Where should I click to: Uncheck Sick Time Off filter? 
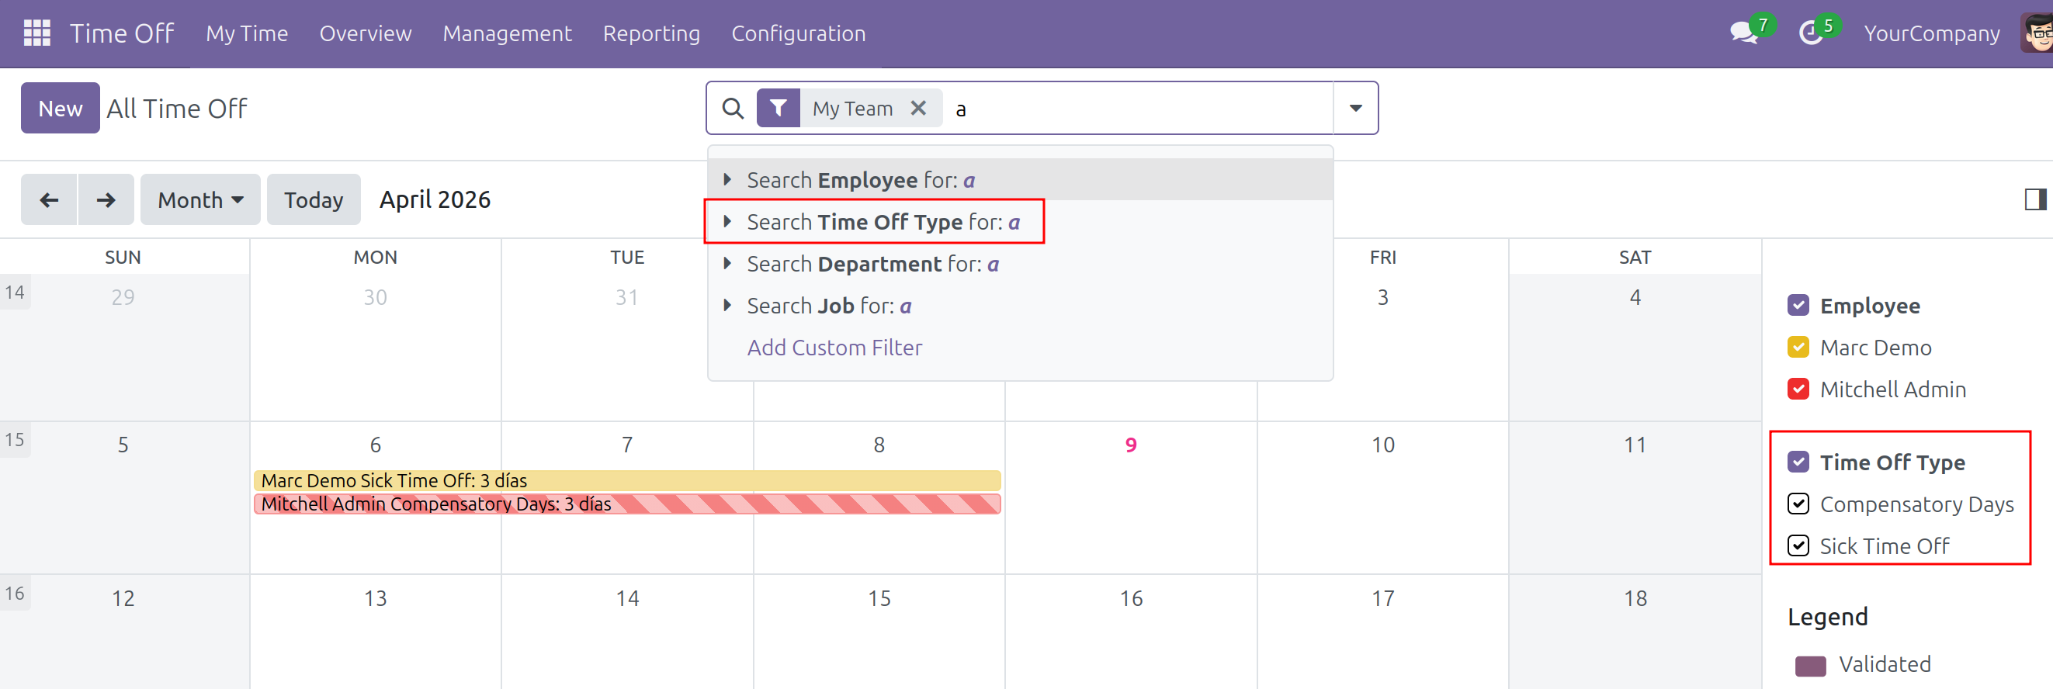pos(1798,545)
